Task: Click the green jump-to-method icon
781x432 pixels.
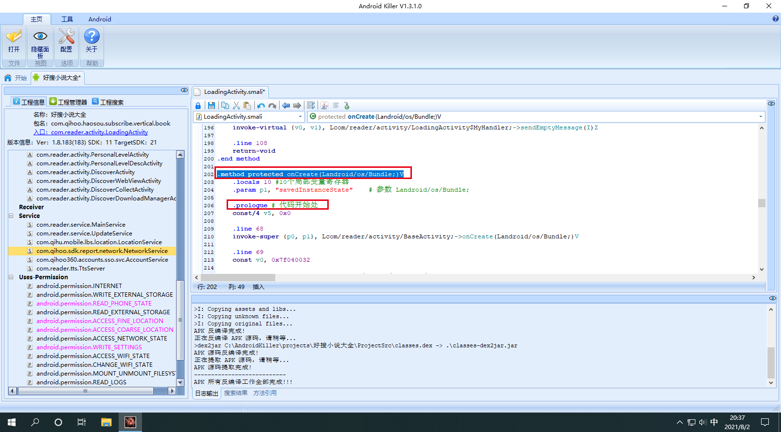Action: [x=347, y=106]
